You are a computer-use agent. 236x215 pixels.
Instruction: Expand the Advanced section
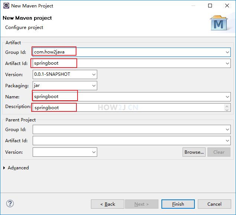(4, 168)
